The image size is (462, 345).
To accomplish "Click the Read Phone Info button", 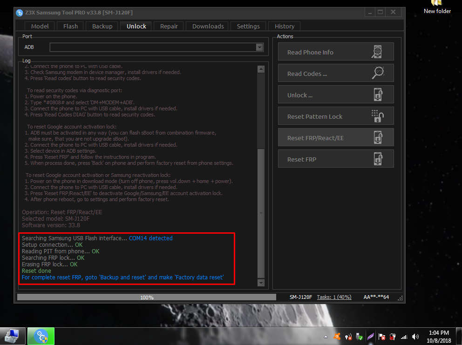I will [336, 52].
